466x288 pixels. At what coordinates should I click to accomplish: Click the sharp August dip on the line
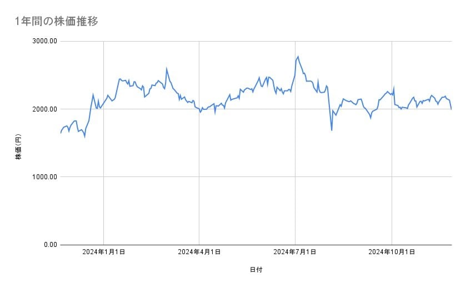click(x=332, y=130)
